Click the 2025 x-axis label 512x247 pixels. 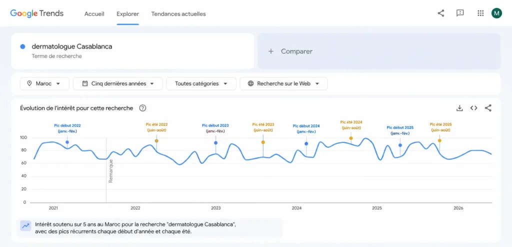click(377, 208)
